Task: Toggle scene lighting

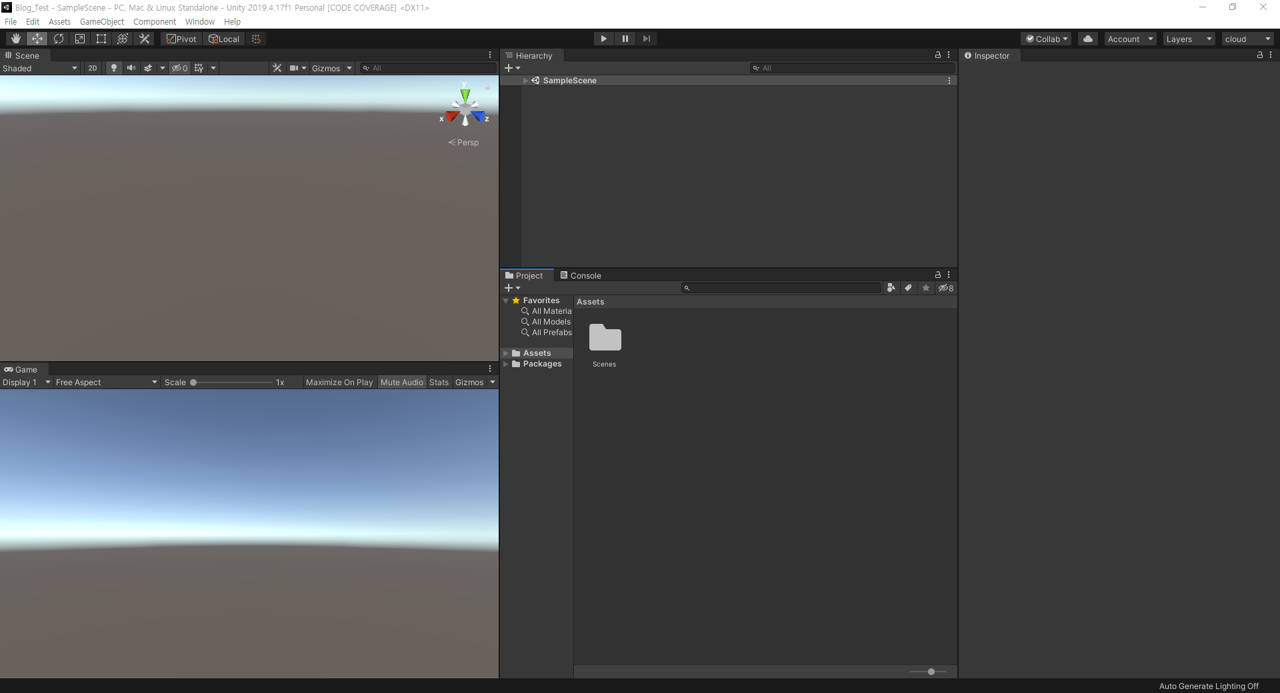Action: pyautogui.click(x=114, y=68)
